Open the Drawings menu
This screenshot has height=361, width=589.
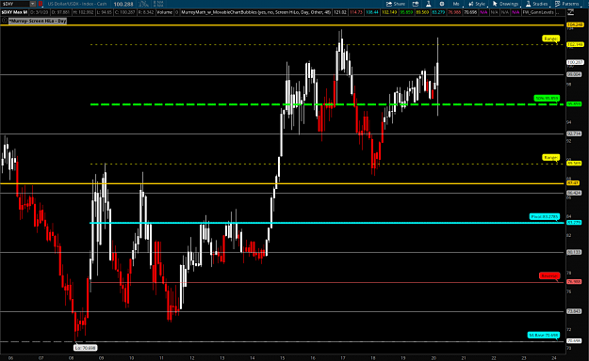coord(505,4)
